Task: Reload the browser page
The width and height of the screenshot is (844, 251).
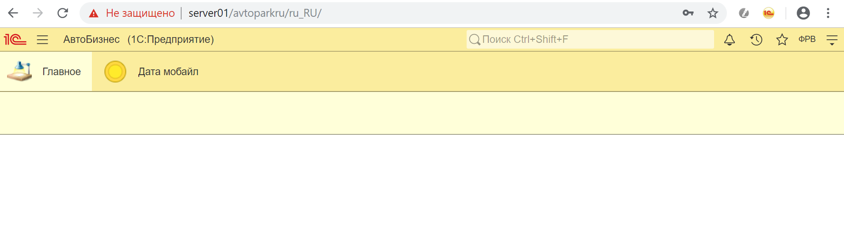Action: coord(63,13)
